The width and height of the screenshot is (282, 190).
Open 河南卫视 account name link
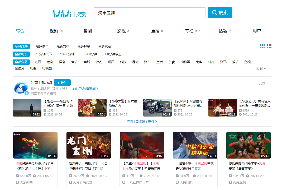(38, 82)
